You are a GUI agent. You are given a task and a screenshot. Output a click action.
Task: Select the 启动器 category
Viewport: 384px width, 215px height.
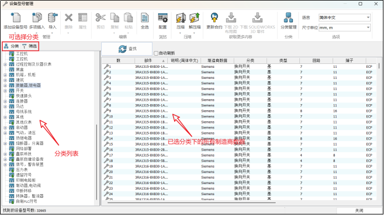click(22, 127)
